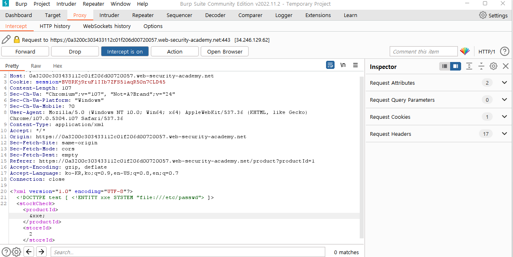Open the Help menu
Viewport: 513px width, 257px height.
click(x=142, y=4)
